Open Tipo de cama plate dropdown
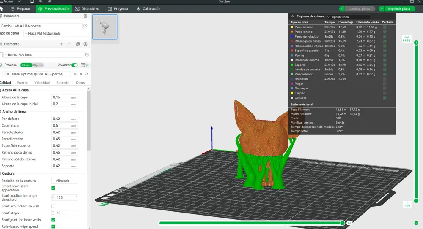 pyautogui.click(x=56, y=33)
